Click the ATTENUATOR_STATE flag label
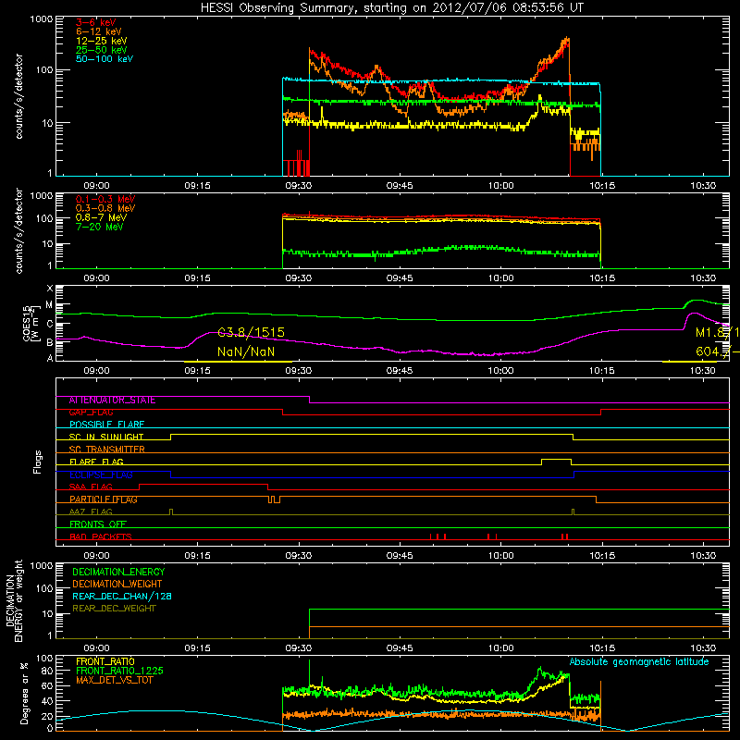740x740 pixels. tap(112, 401)
